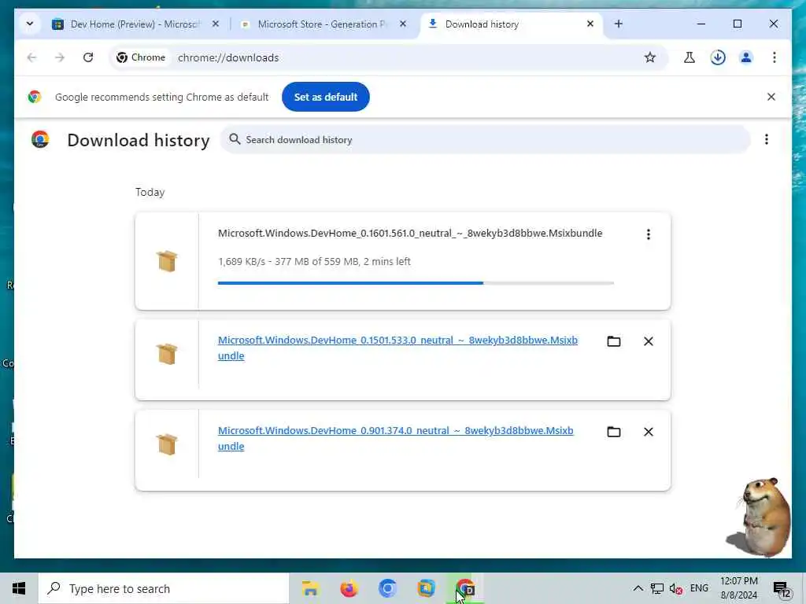806x604 pixels.
Task: Open the Windows Start menu
Action: [x=19, y=588]
